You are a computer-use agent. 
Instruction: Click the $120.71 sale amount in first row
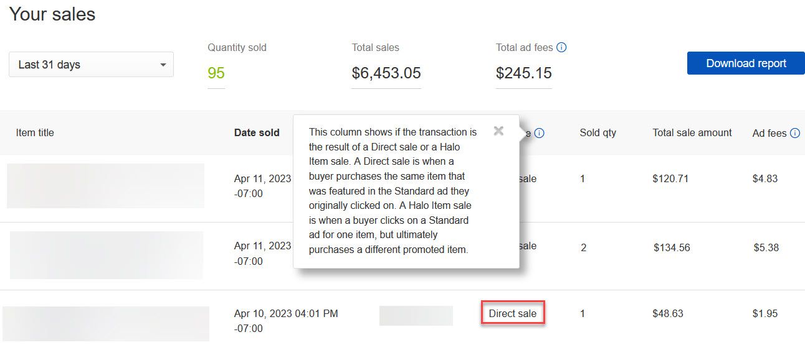(670, 179)
